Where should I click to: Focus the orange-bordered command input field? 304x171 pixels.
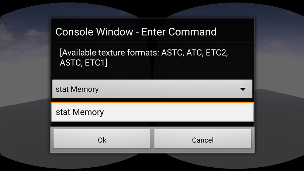[152, 112]
